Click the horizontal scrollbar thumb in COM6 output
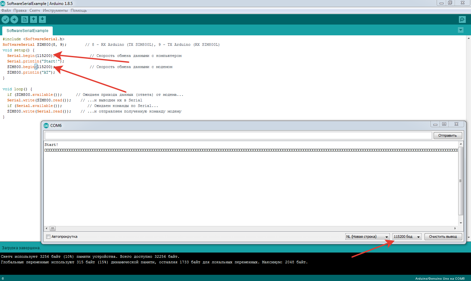Screen dimensions: 471x281 53,228
